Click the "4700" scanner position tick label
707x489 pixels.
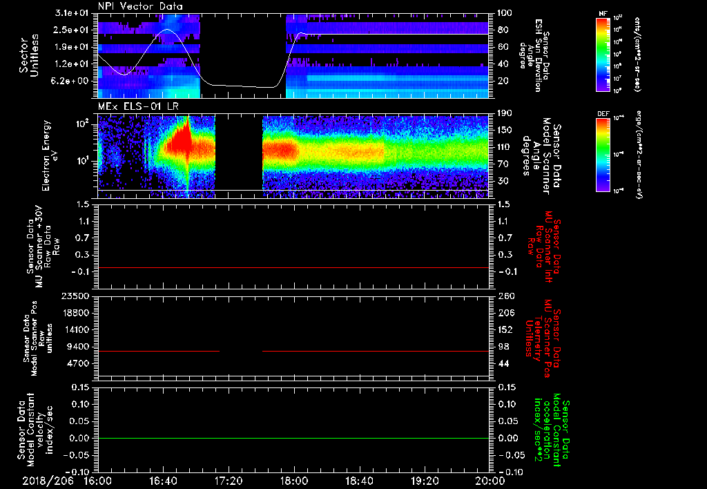pos(77,363)
